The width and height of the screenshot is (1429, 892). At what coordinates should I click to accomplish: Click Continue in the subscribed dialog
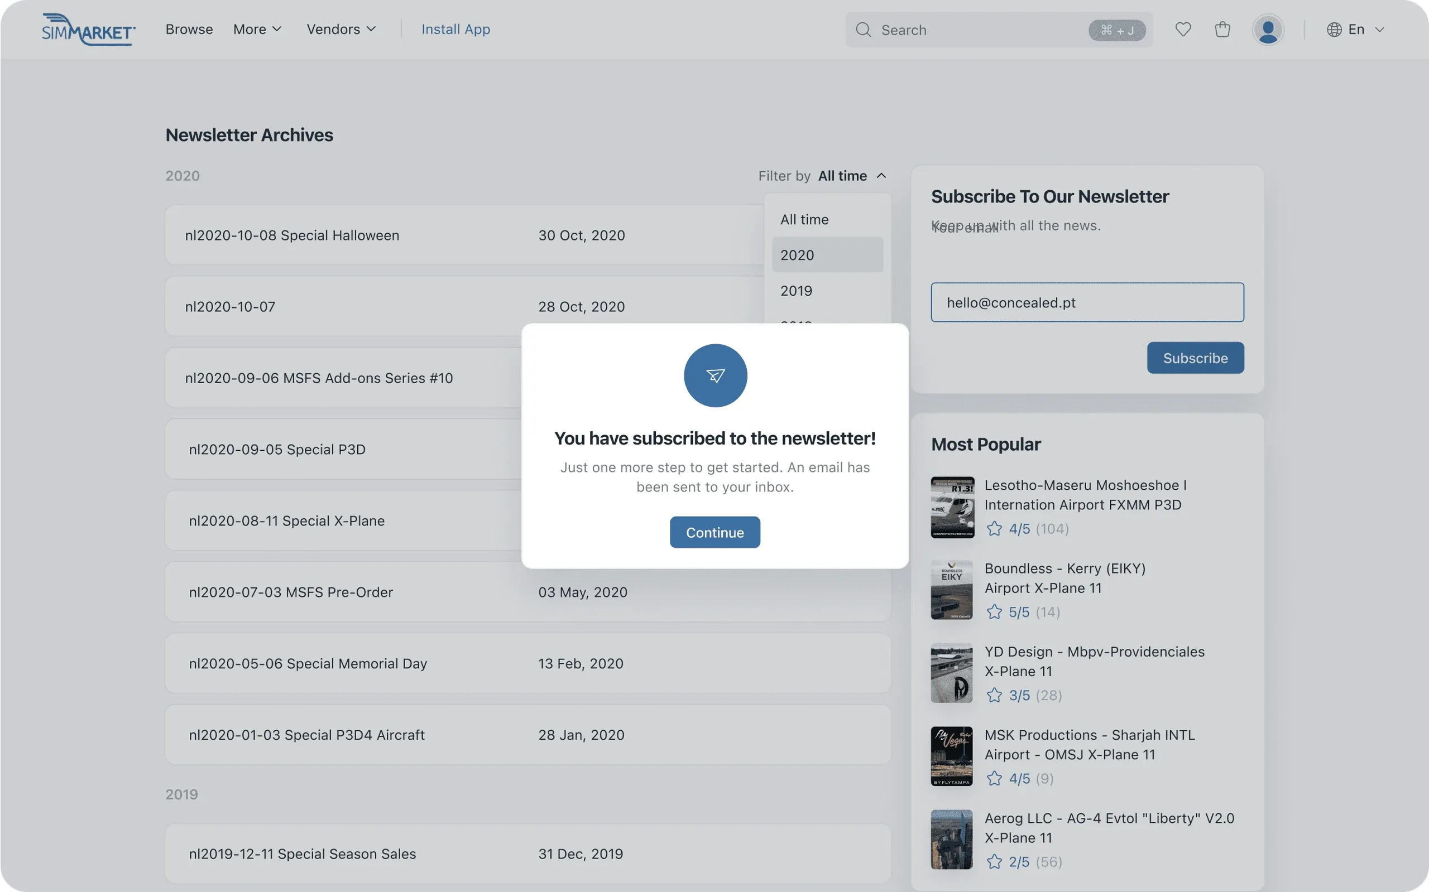pos(715,532)
